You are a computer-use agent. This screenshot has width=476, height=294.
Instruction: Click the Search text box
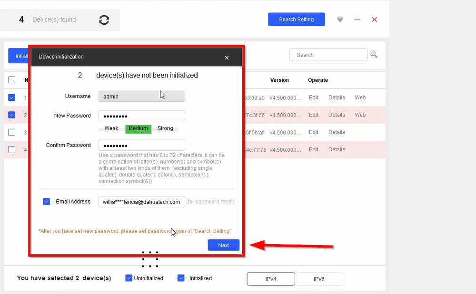pyautogui.click(x=328, y=54)
